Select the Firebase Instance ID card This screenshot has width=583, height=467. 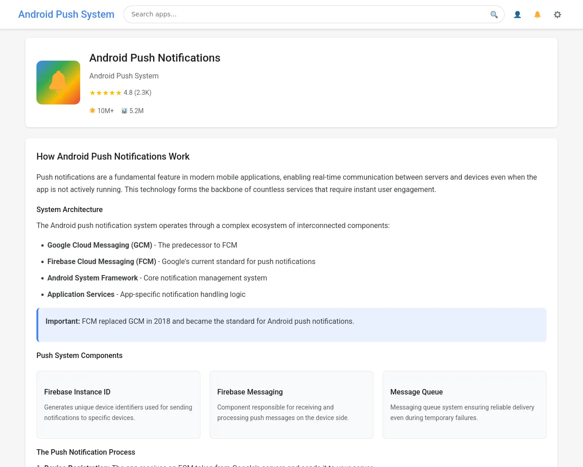point(118,405)
